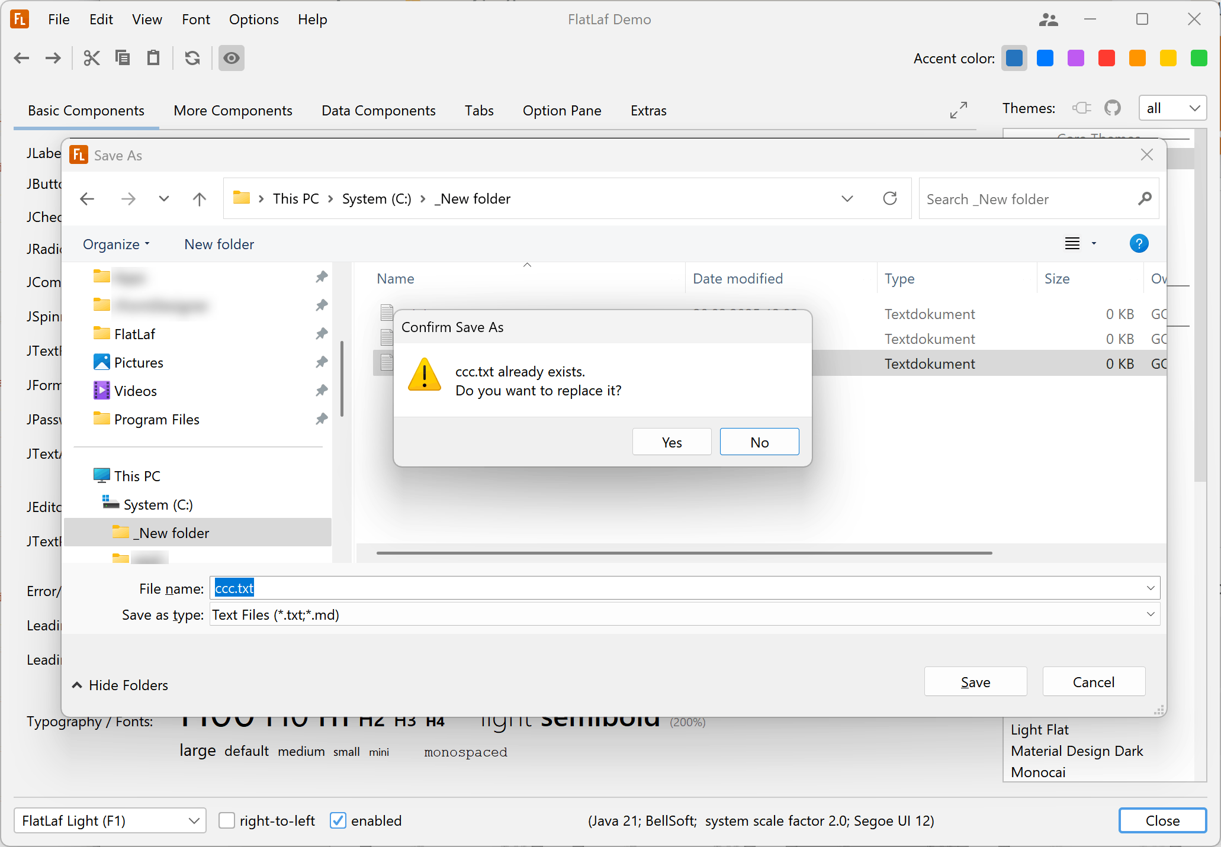The width and height of the screenshot is (1221, 847).
Task: Go forward in the Save As dialog
Action: pos(128,199)
